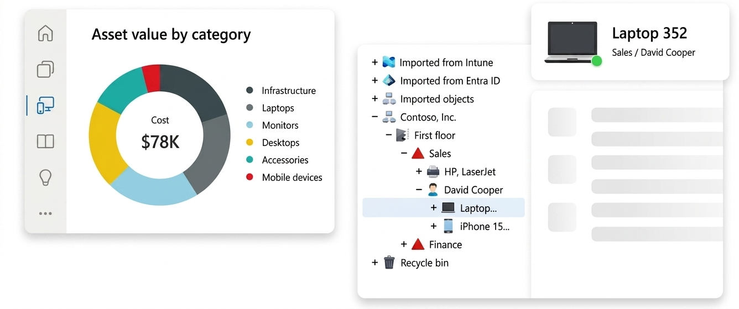Click the HP LaserJet printer icon
This screenshot has width=739, height=309.
(434, 172)
